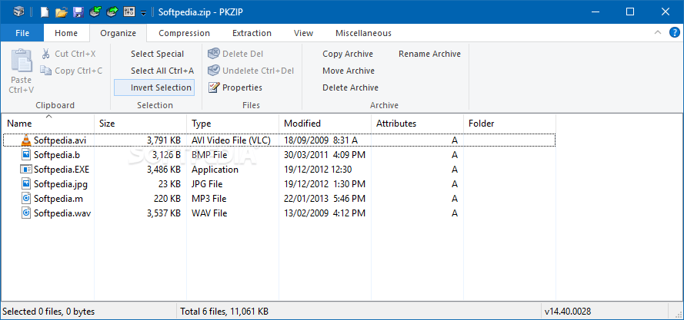Click the Delete Del icon
This screenshot has height=320, width=684.
tap(214, 54)
